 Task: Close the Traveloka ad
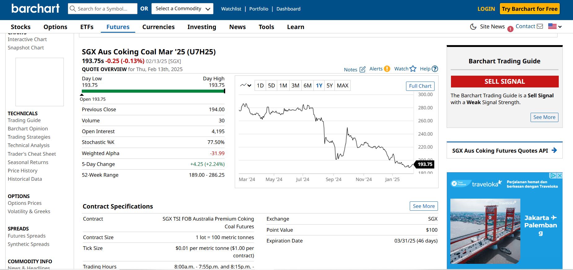pyautogui.click(x=560, y=175)
